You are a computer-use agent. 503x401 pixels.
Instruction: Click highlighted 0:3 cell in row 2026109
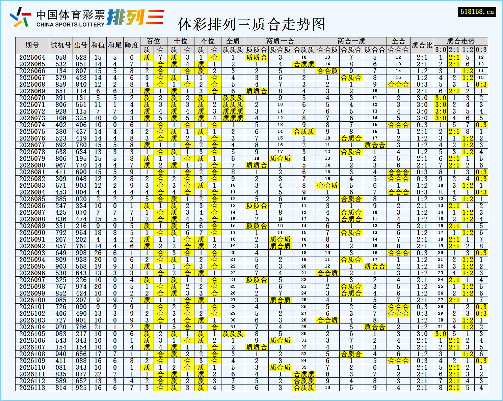pos(481,361)
